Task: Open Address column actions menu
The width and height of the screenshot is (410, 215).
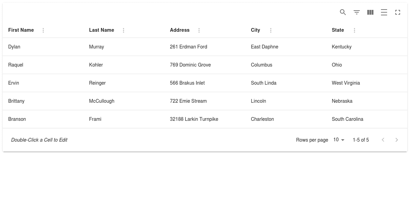Action: pyautogui.click(x=199, y=30)
